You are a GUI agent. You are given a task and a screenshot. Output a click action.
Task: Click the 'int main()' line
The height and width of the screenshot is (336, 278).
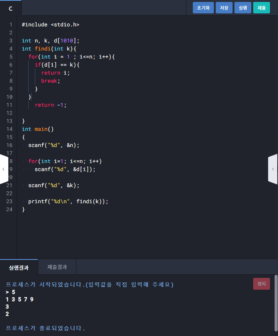coord(38,129)
